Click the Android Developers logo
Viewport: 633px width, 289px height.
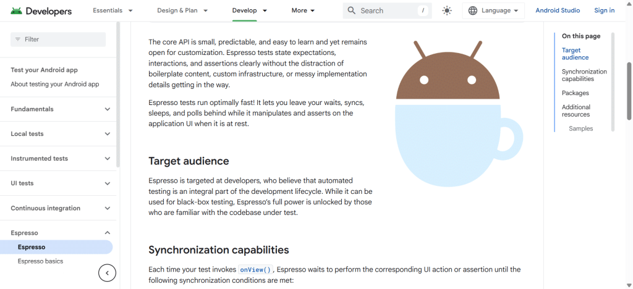click(41, 11)
